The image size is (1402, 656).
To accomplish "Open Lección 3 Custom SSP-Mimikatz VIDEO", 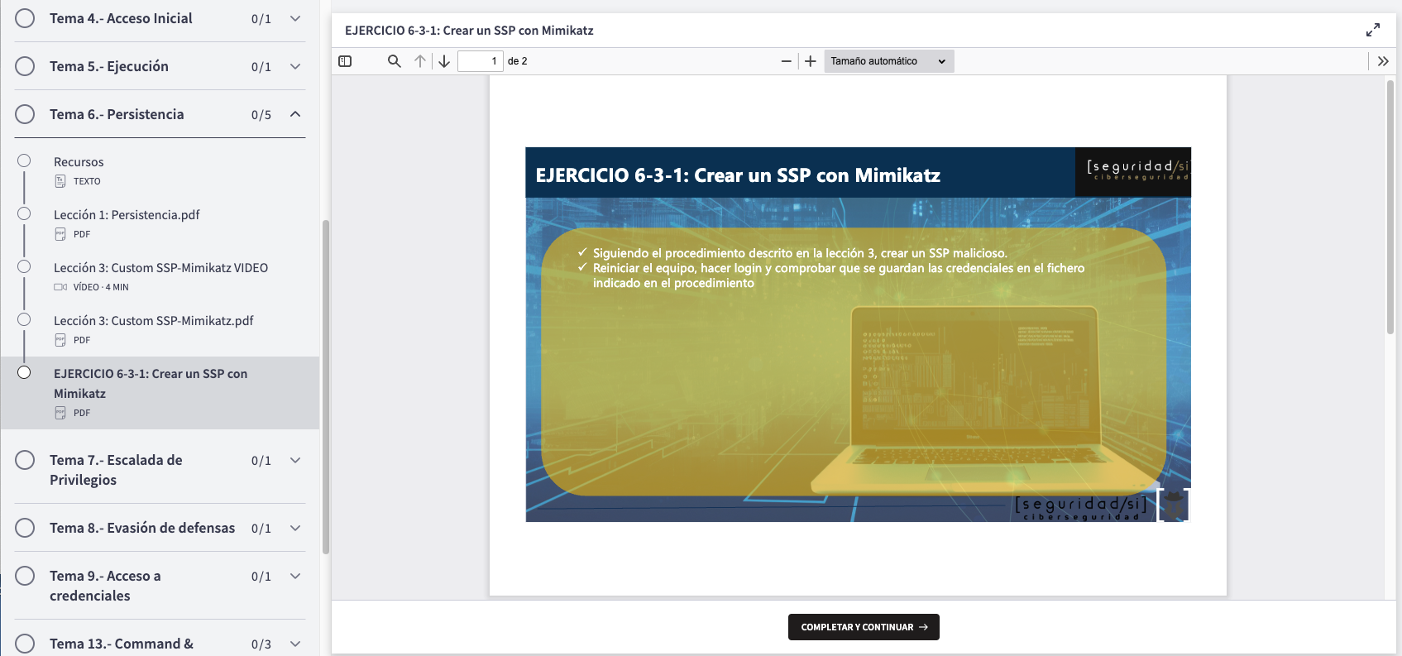I will 160,268.
